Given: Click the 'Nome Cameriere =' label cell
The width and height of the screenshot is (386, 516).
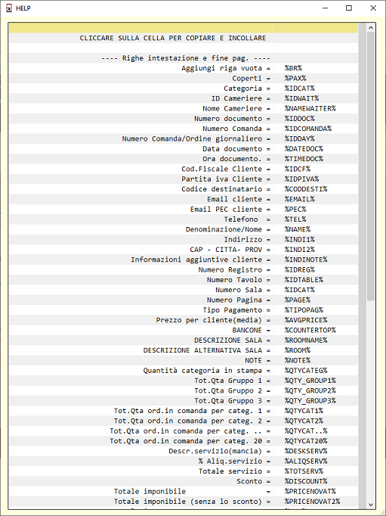Looking at the screenshot, I should [141, 109].
